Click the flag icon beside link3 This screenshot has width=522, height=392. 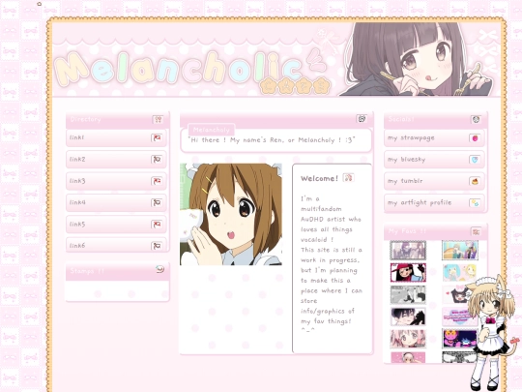pos(157,181)
